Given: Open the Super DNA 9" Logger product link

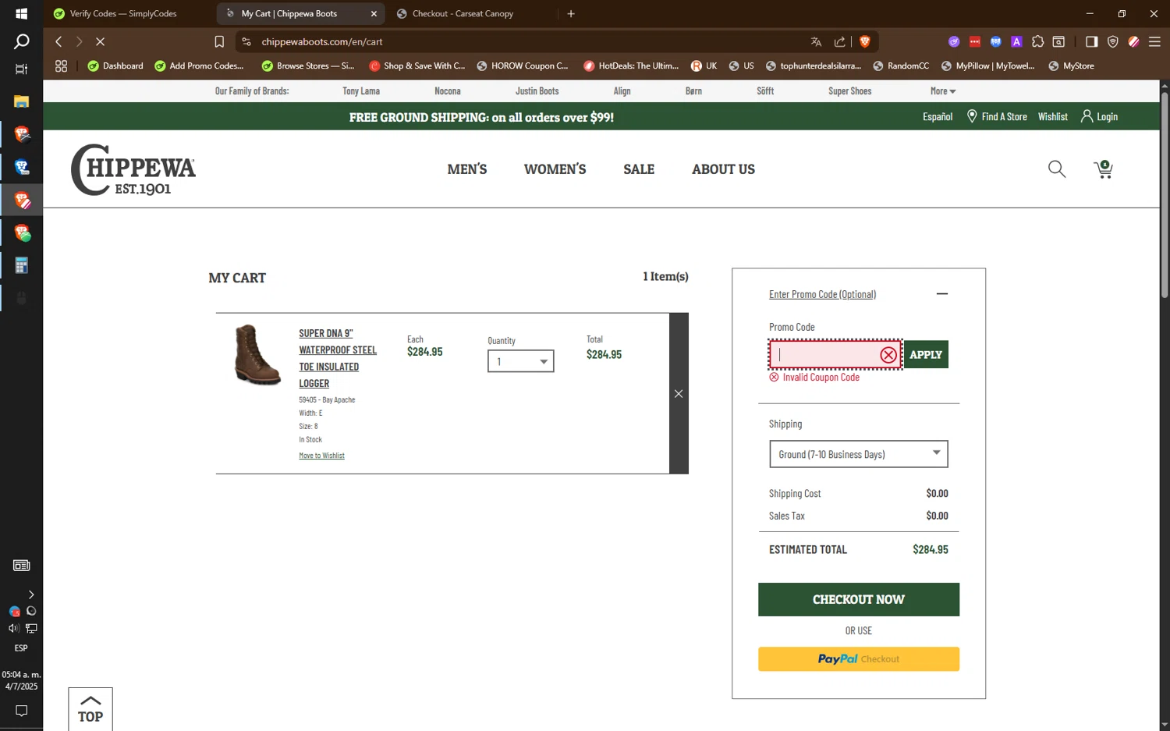Looking at the screenshot, I should click(337, 358).
